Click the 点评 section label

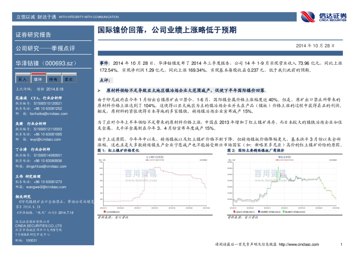105,80
